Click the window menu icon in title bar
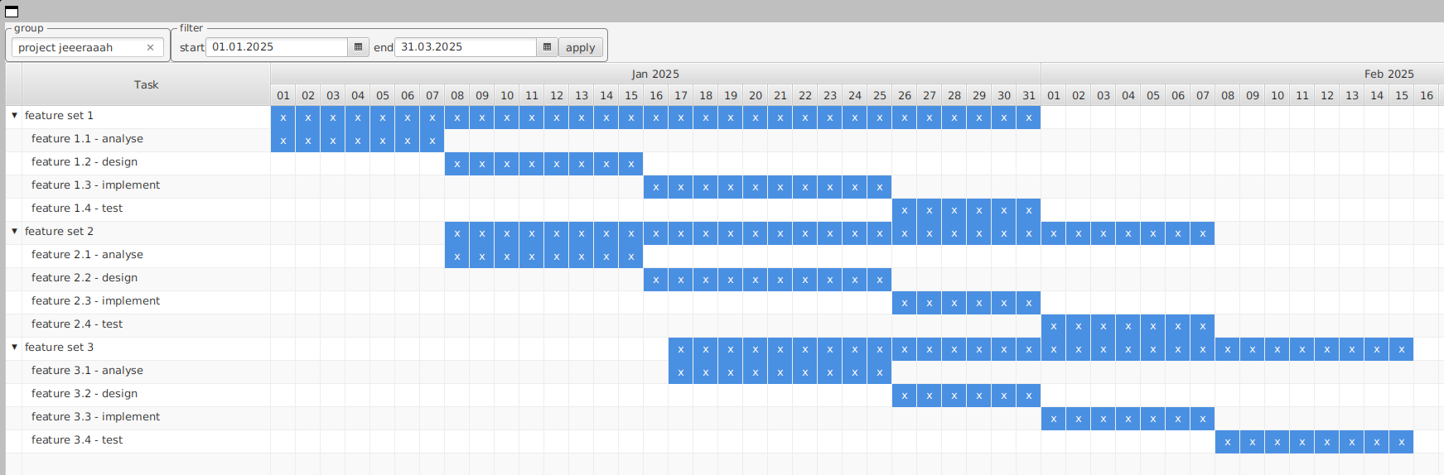The image size is (1444, 475). tap(12, 11)
